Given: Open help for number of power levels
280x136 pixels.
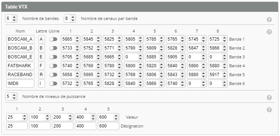Looking at the screenshot, I should pos(269,98).
